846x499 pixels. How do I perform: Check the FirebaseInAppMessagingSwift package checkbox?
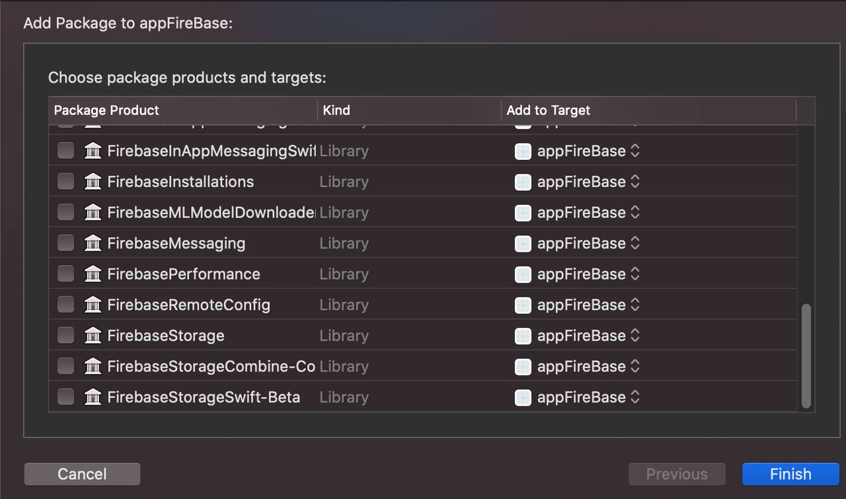point(65,151)
